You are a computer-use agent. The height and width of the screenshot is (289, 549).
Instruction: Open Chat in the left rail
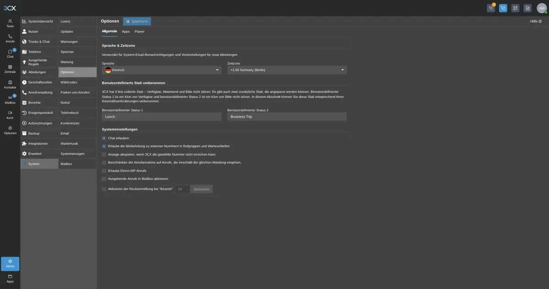(x=10, y=54)
